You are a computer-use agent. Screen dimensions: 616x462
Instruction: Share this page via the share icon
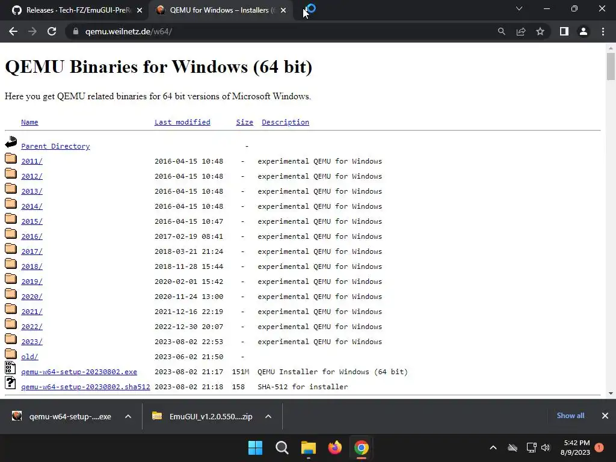(x=521, y=31)
